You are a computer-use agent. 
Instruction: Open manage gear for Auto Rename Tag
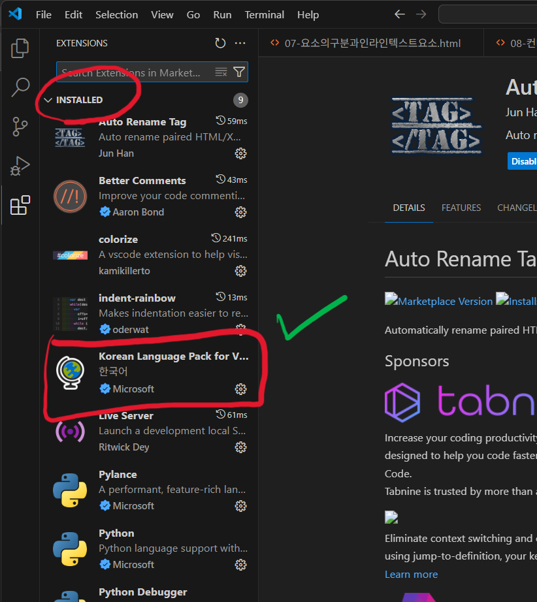pos(240,153)
